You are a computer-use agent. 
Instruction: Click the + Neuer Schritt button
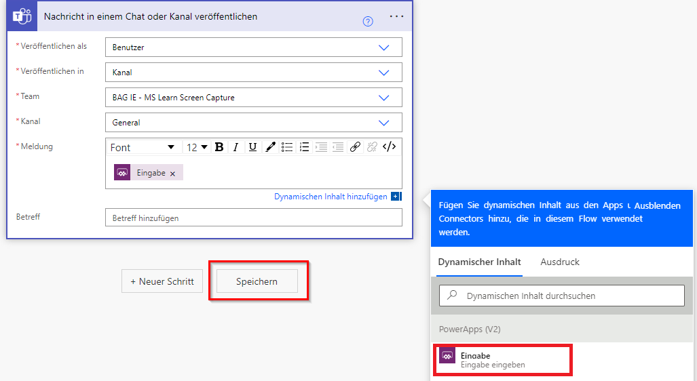162,281
